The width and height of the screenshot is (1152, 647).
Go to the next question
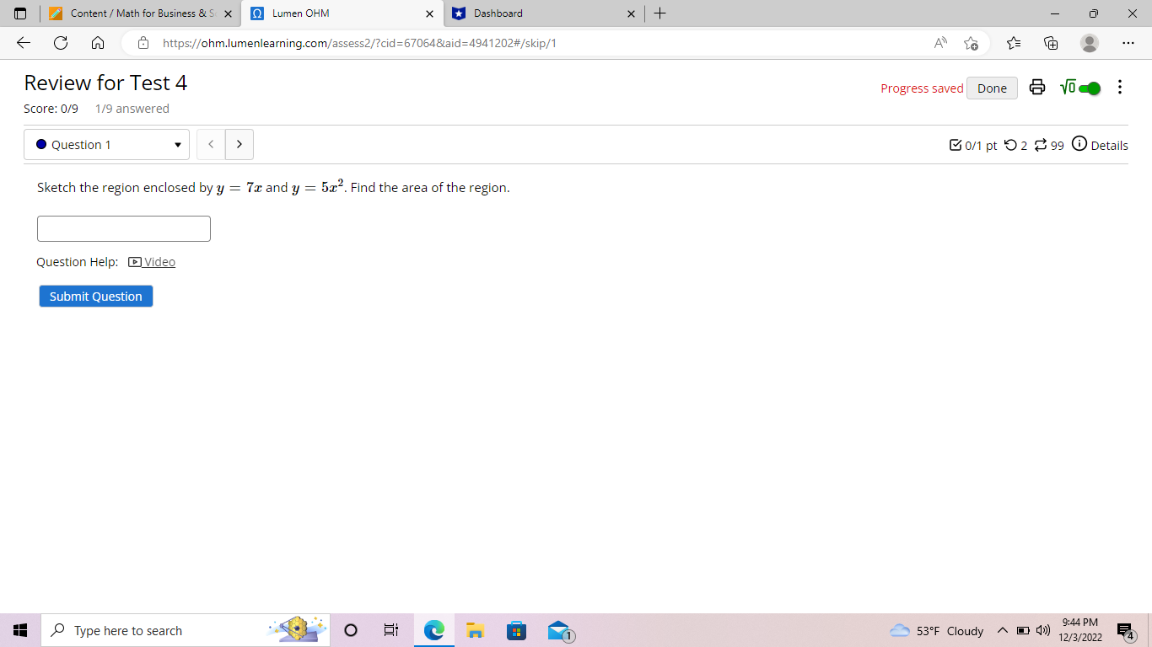click(240, 145)
